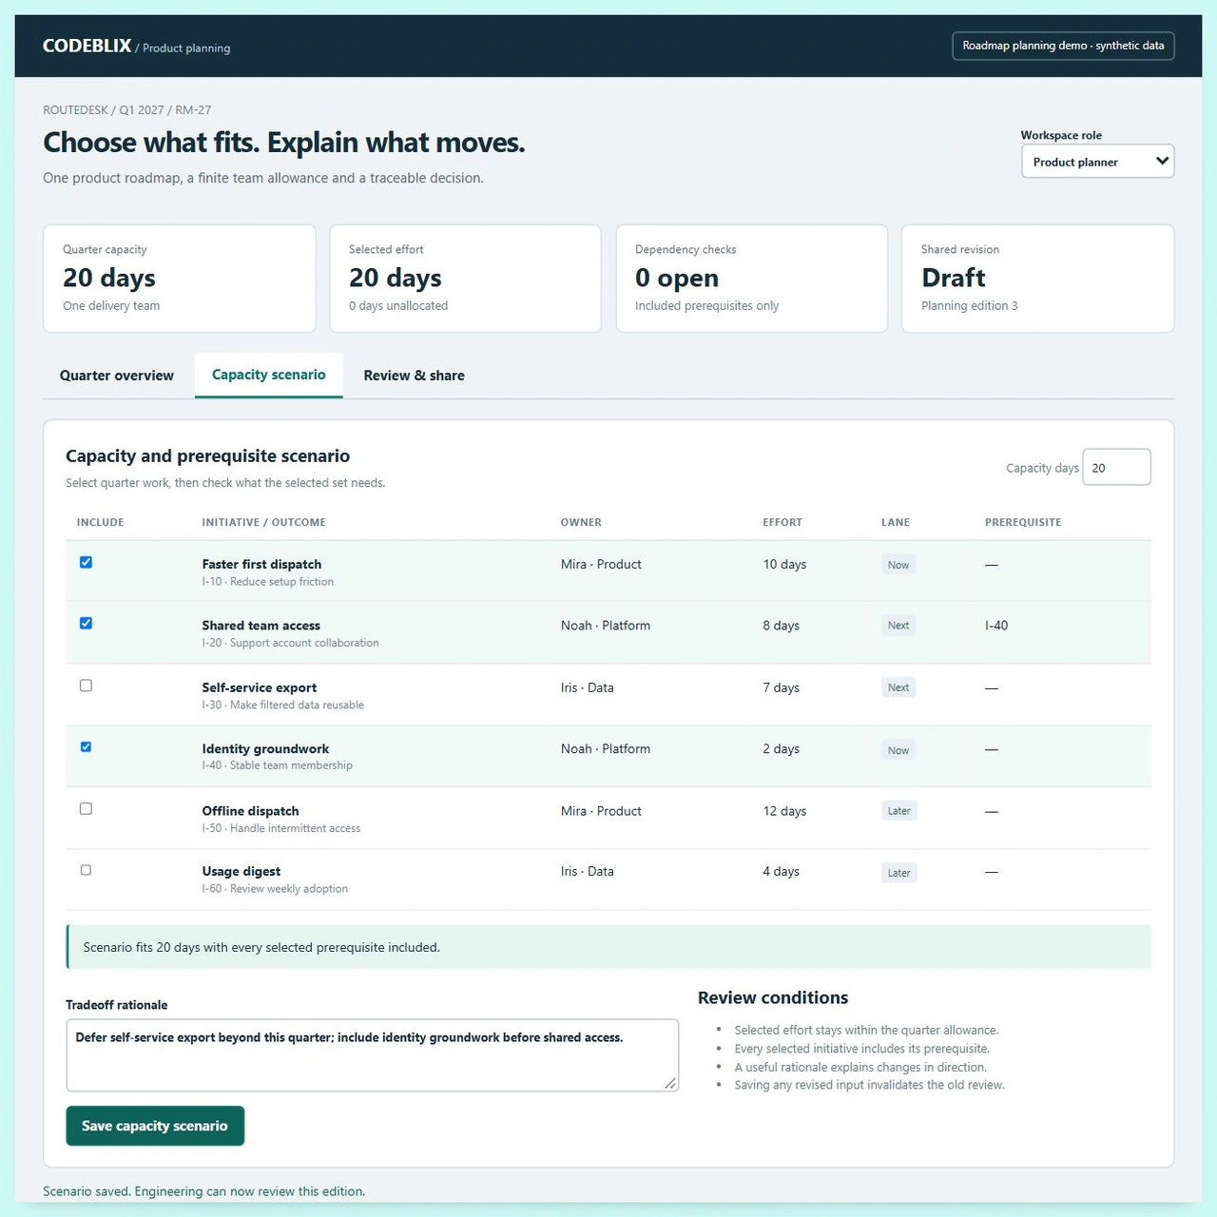Click into the Tradeoff rationale text area
Image resolution: width=1217 pixels, height=1217 pixels.
(372, 1055)
